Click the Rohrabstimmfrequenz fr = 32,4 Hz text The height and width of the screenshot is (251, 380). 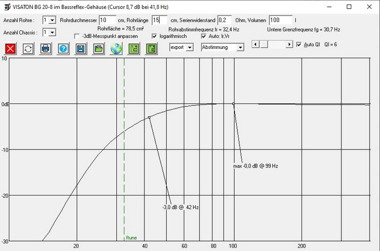coord(204,30)
